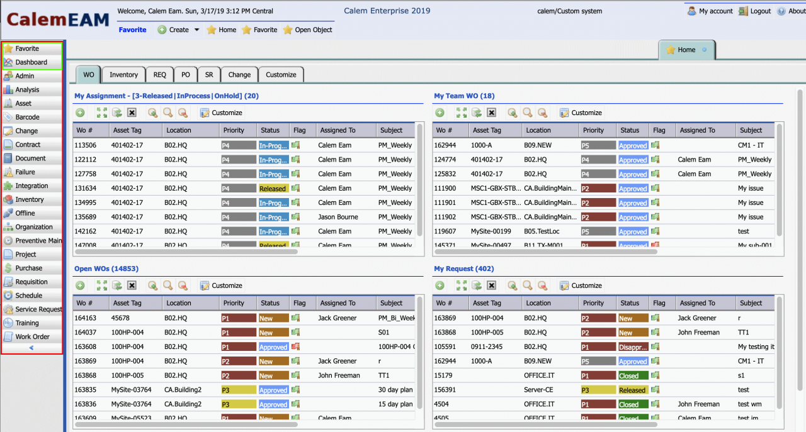Viewport: 806px width, 432px height.
Task: Click the X icon in My Team WO toolbar
Action: click(x=491, y=113)
